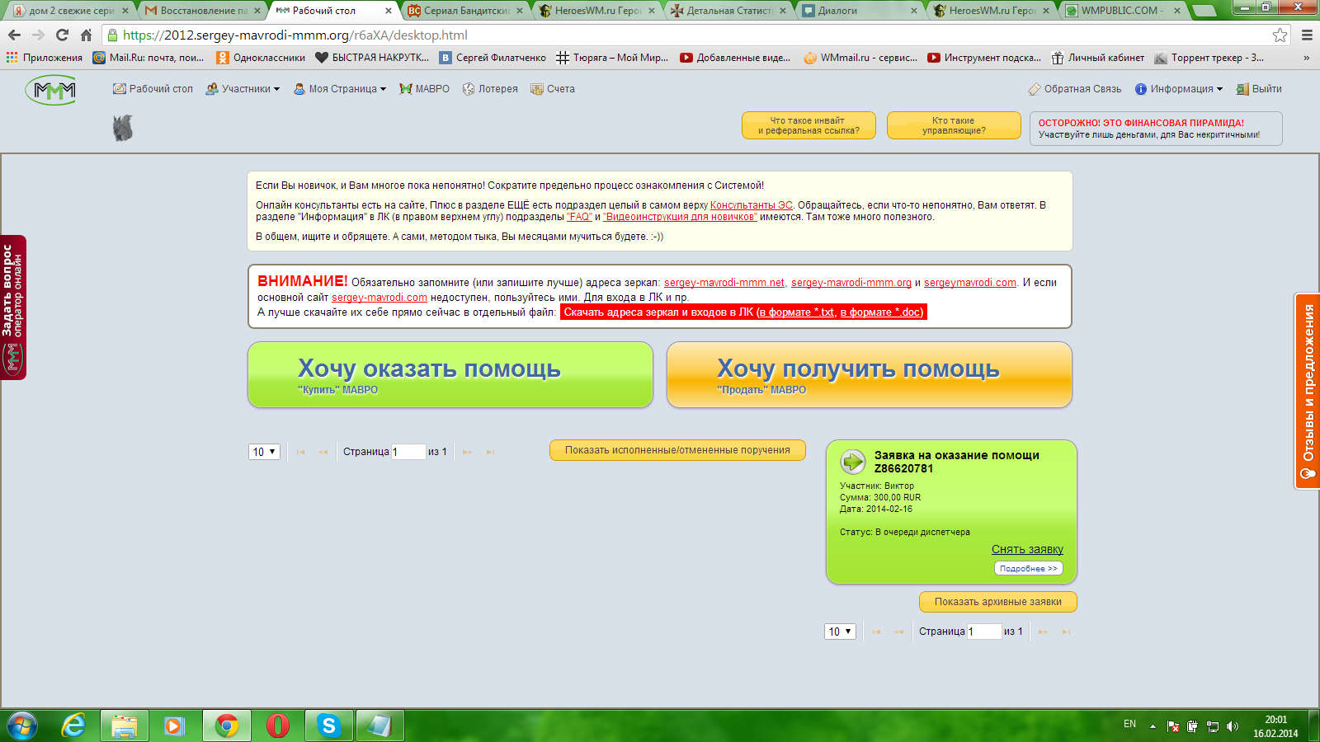Click Windows Start button
1320x742 pixels.
[21, 726]
